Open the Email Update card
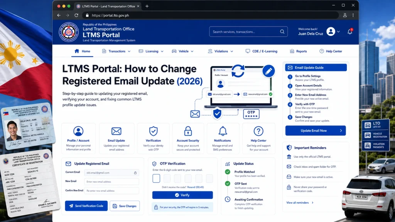This screenshot has width=395, height=222. tap(116, 138)
